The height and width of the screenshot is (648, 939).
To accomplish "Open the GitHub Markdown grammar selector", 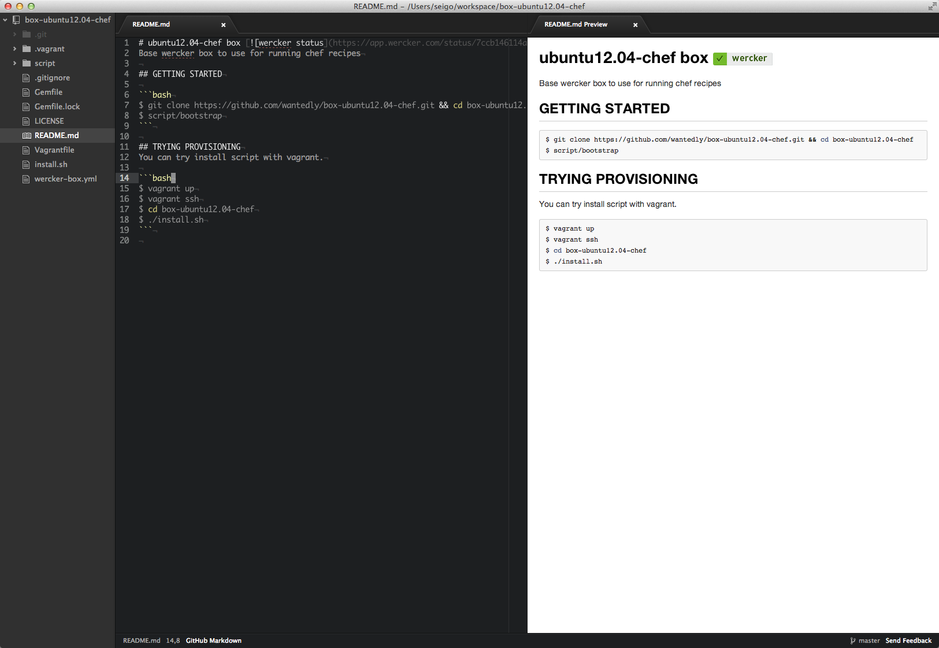I will coord(214,640).
